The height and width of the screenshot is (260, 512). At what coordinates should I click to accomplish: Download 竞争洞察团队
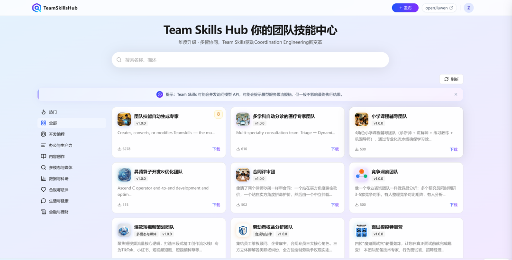tap(454, 205)
